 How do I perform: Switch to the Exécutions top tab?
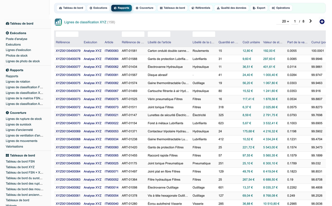[98, 8]
